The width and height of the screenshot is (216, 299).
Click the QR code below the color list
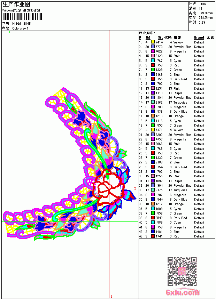click(182, 271)
